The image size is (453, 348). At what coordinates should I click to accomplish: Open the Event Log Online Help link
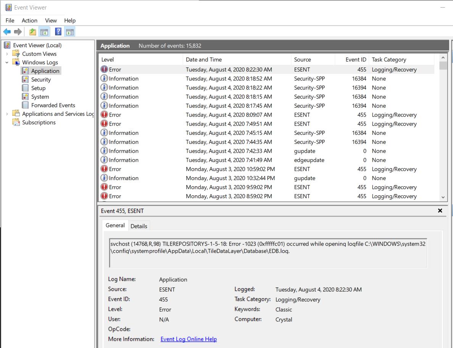pyautogui.click(x=189, y=339)
